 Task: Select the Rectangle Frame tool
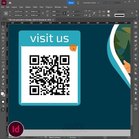[3, 55]
